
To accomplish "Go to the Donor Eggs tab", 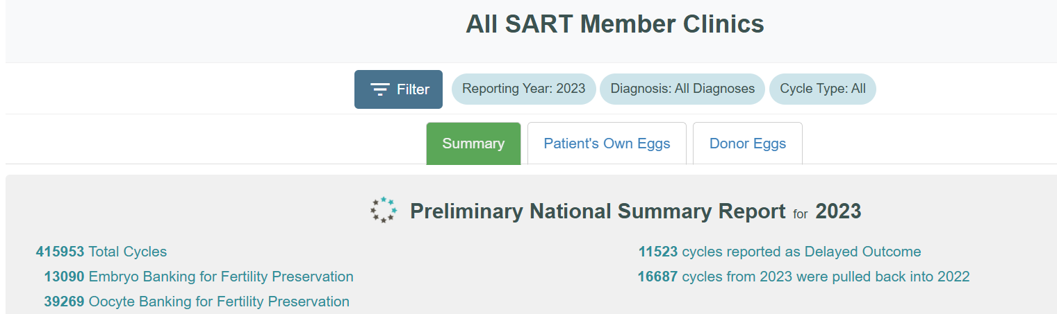I will coord(747,143).
